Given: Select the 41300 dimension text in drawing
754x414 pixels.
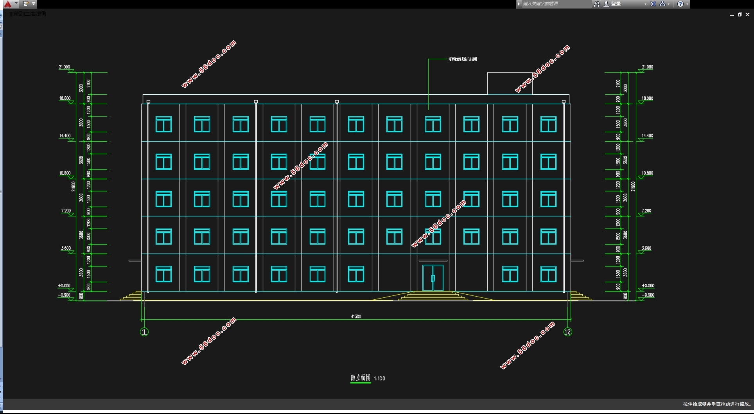Looking at the screenshot, I should [x=356, y=317].
